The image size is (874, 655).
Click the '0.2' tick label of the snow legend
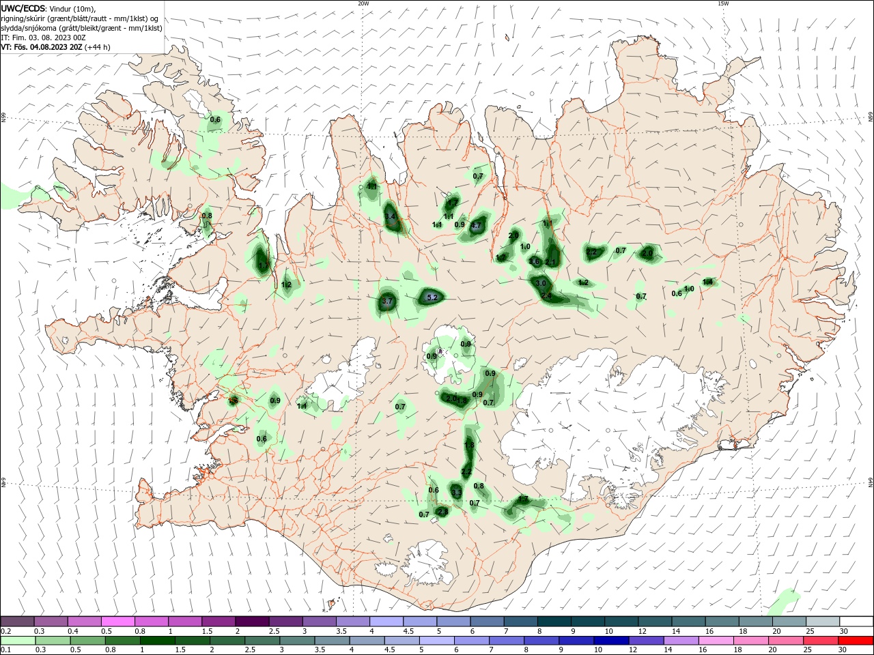coord(5,631)
